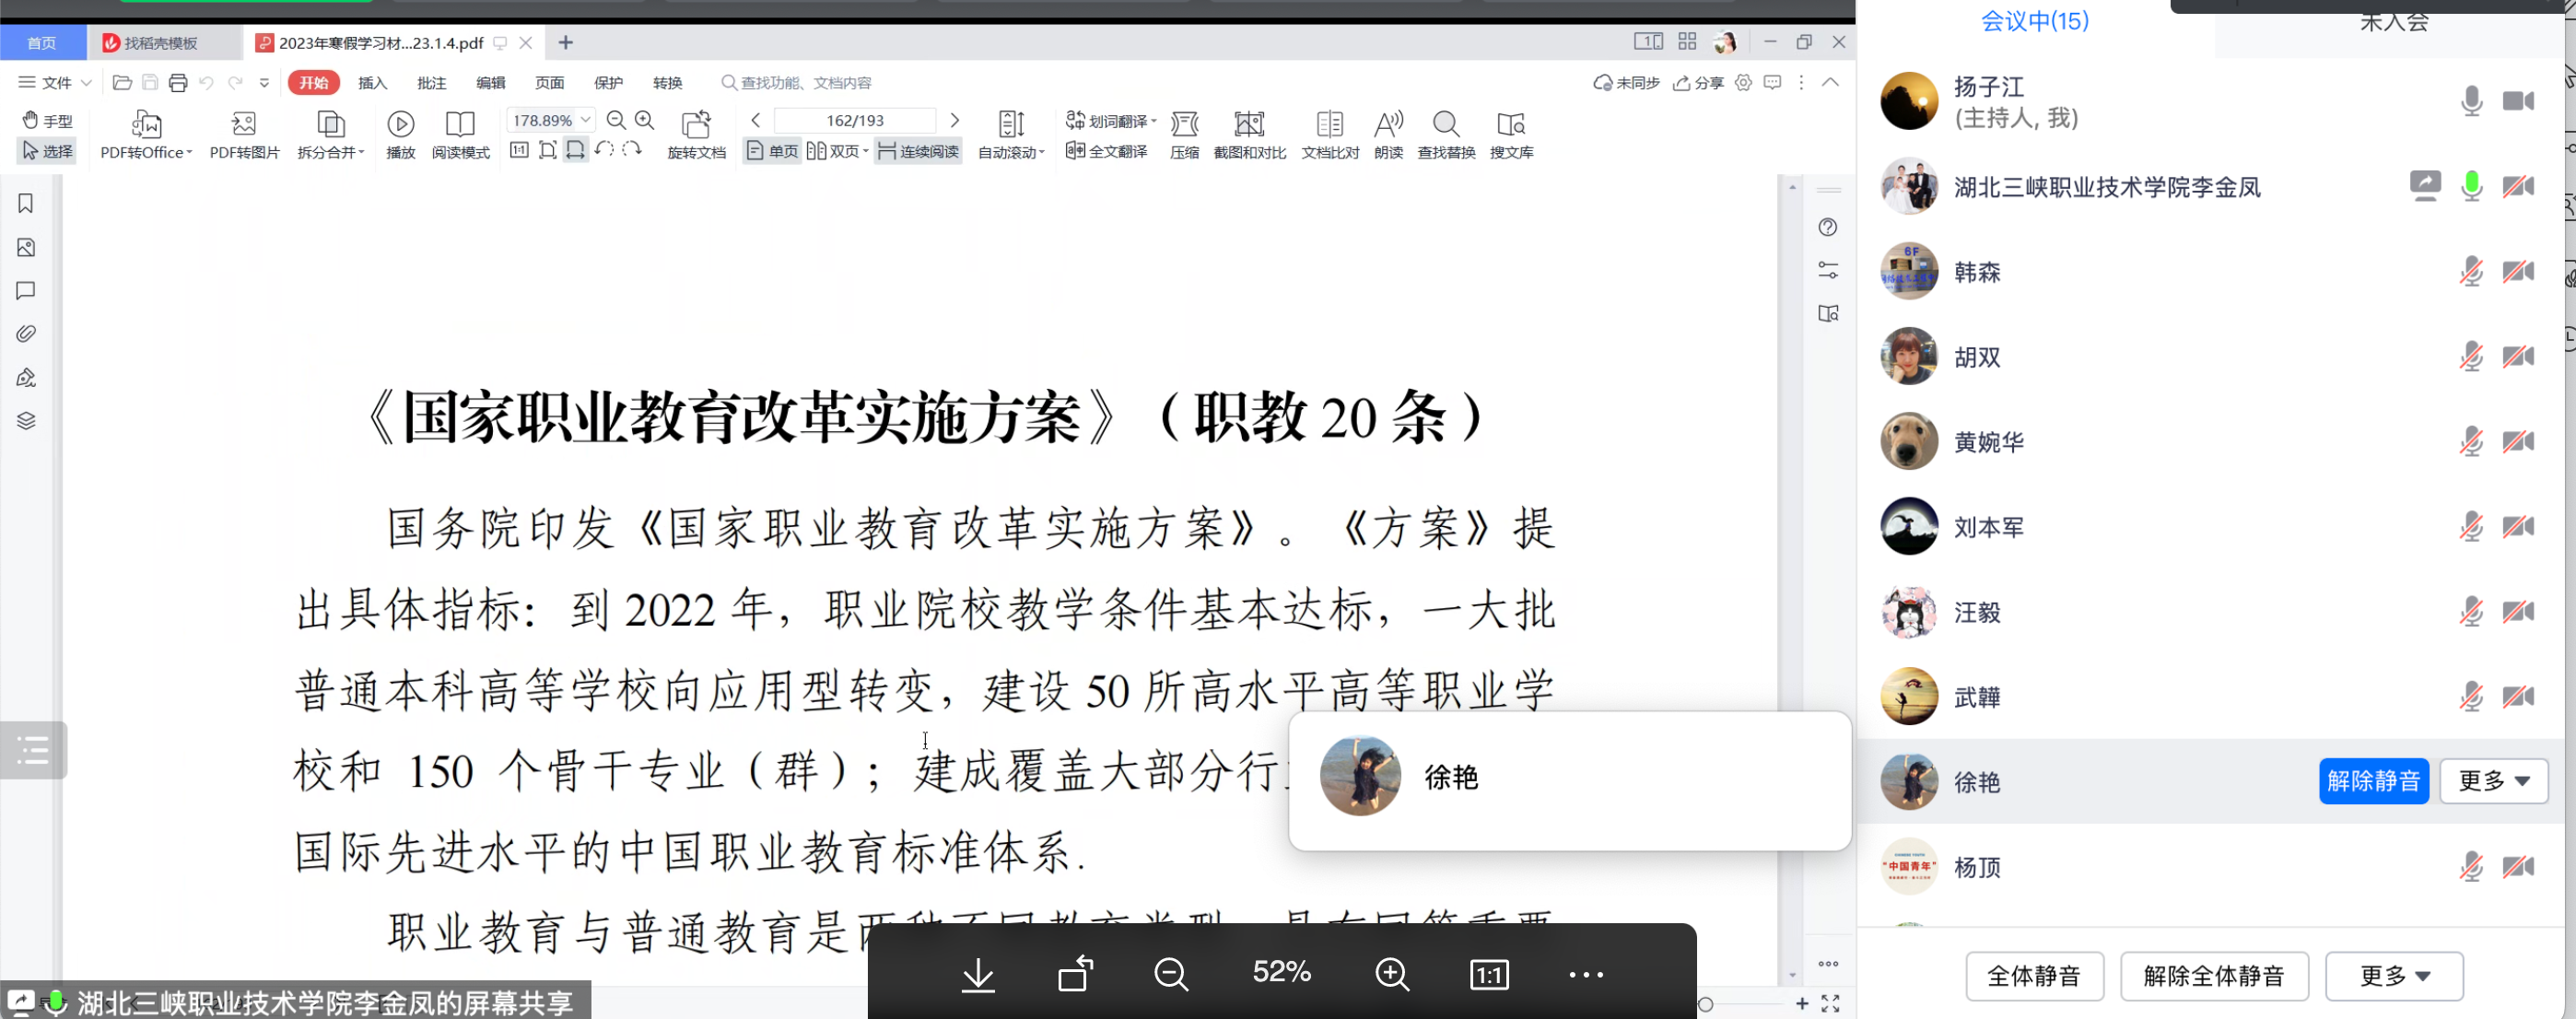2576x1019 pixels.
Task: Launch the 文档比对 document comparison tool
Action: point(1329,133)
